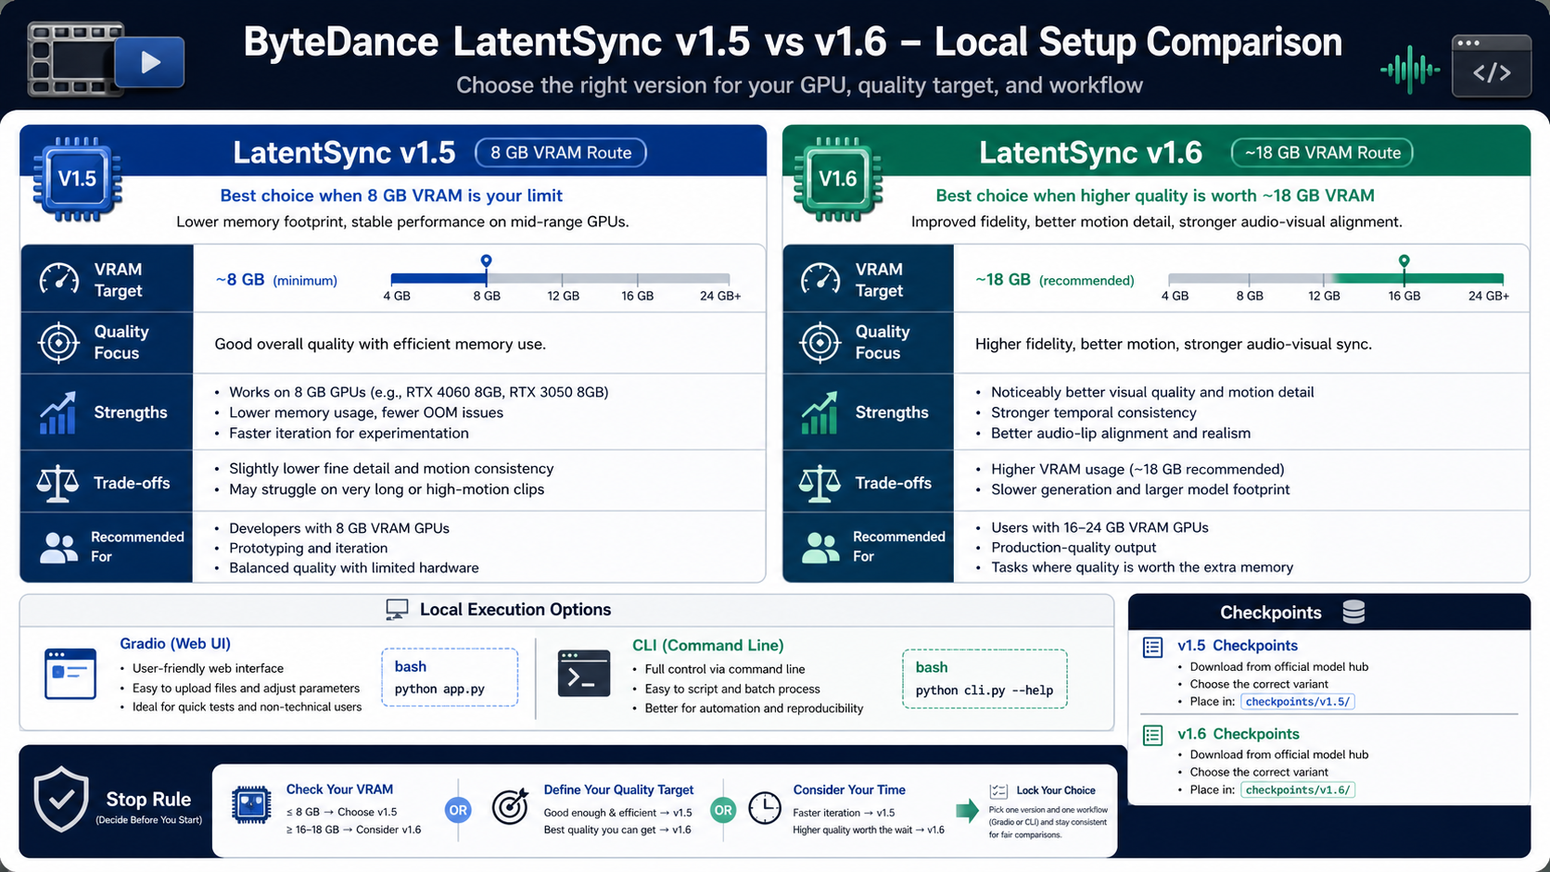Screen dimensions: 1550x872
Task: Click the v1.6 Quality Focus target icon
Action: pyautogui.click(x=820, y=342)
